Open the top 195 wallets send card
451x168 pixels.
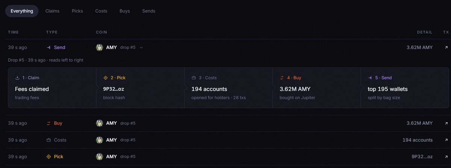pos(405,88)
